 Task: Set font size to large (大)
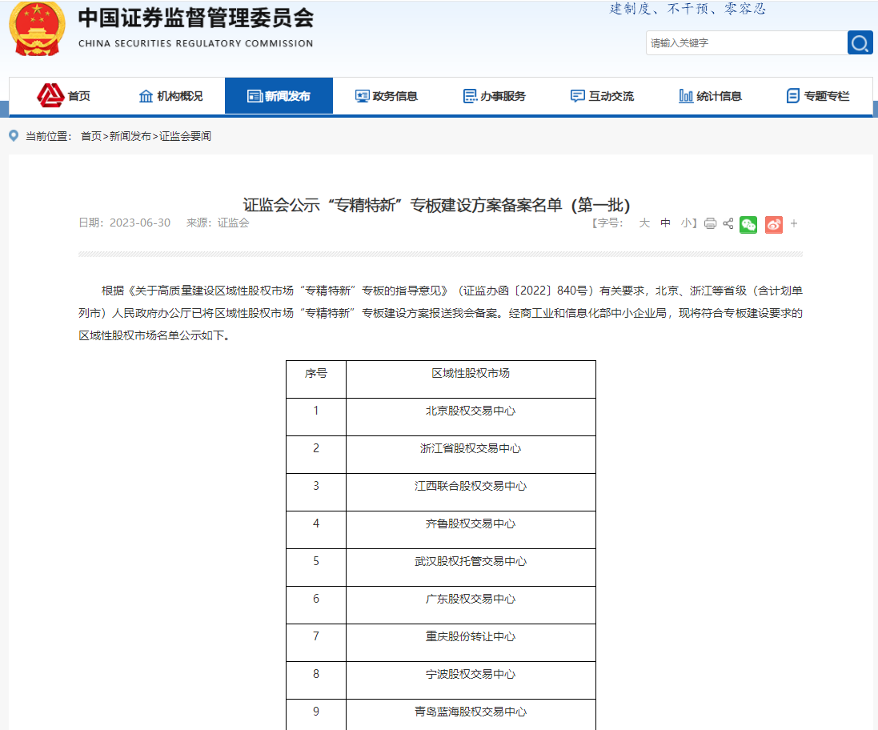coord(643,223)
